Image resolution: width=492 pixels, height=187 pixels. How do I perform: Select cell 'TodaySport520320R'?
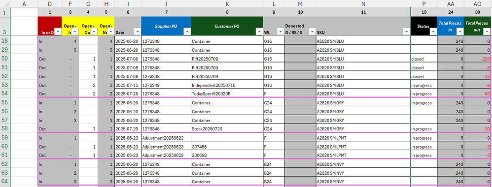(x=227, y=94)
